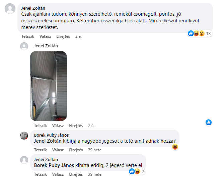
Task: Open Borek Puby János author name link
Action: (51, 135)
